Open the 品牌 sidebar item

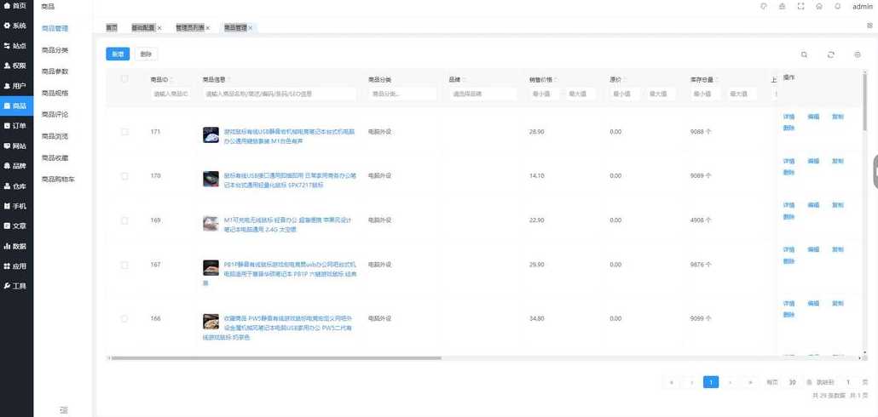15,166
